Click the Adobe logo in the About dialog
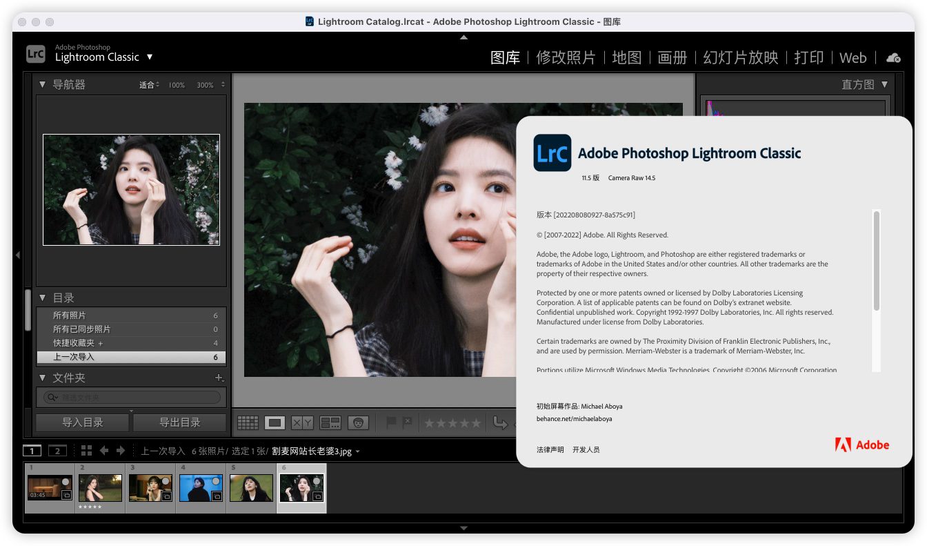927x546 pixels. point(862,445)
